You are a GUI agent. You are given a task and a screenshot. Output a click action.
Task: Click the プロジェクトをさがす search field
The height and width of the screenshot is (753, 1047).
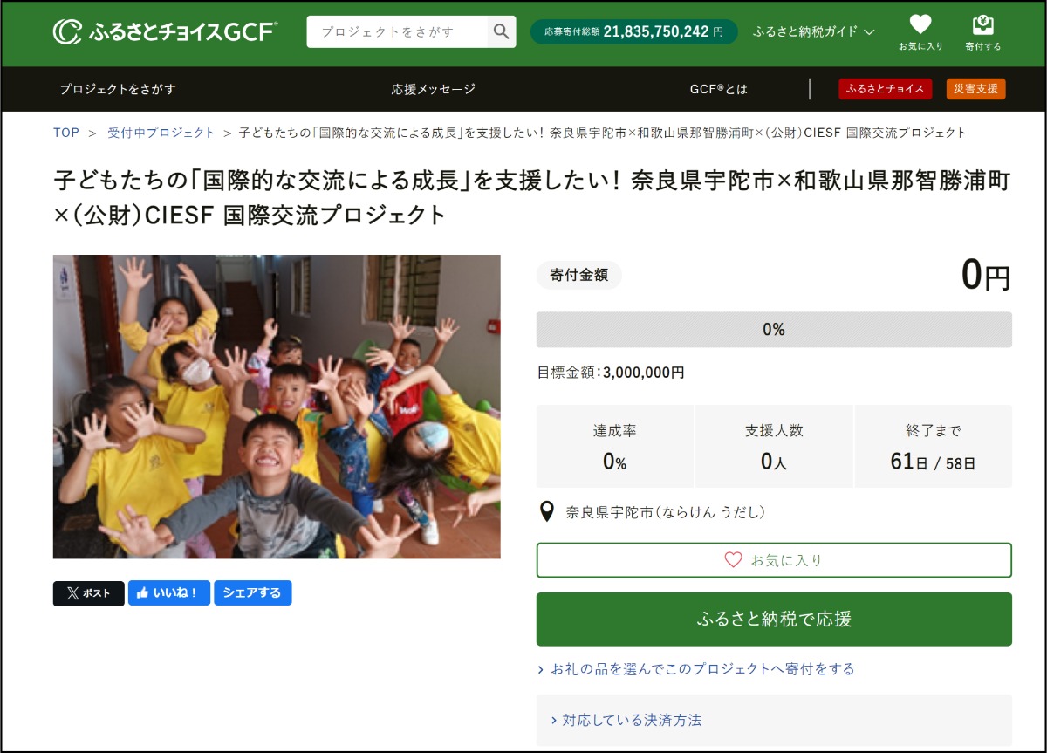(396, 32)
